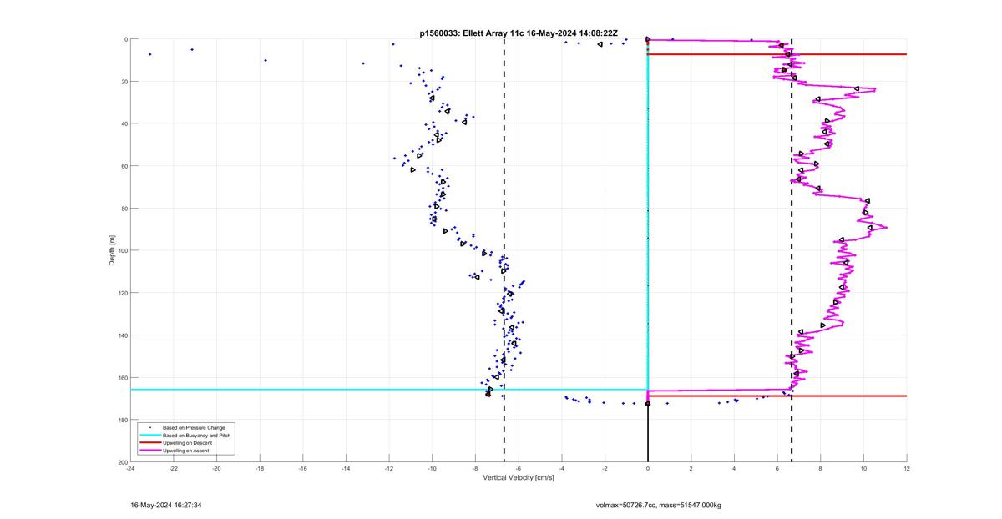Click the timestamp '16-May-2024 16:27:34'
This screenshot has height=519, width=1002.
click(166, 506)
